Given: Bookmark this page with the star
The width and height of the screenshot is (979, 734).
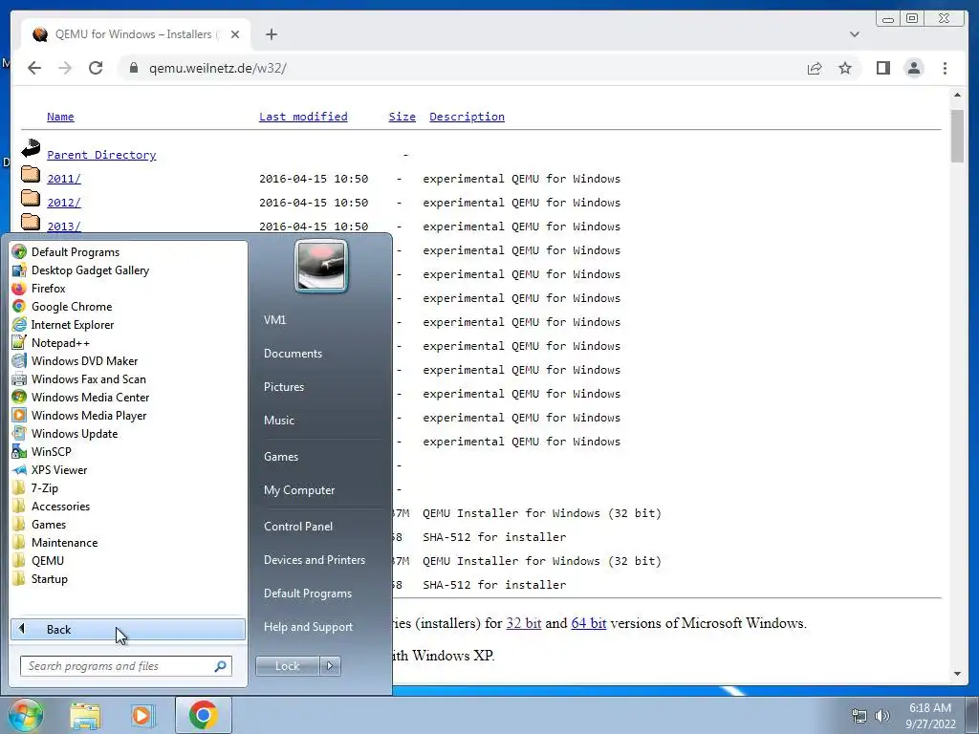Looking at the screenshot, I should (x=845, y=68).
